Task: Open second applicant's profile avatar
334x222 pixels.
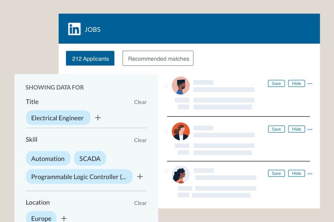Action: (181, 131)
